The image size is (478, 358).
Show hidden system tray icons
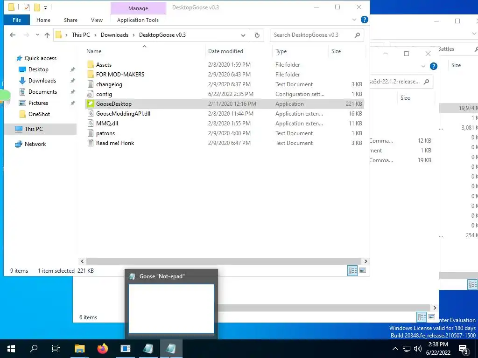395,349
